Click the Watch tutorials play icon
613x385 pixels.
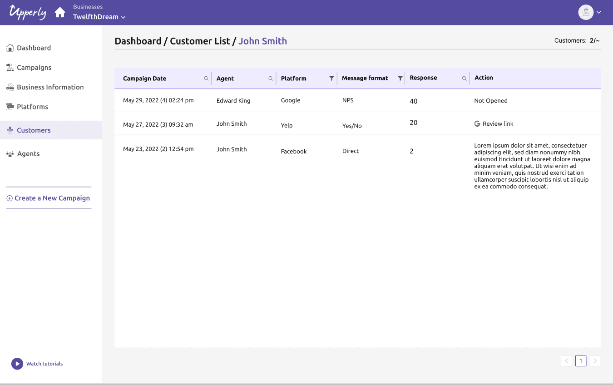point(17,364)
